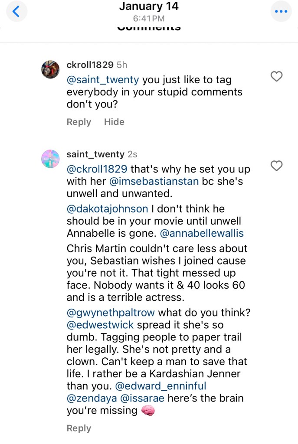The width and height of the screenshot is (298, 444).
Task: Tap the @ckroll1829 mention
Action: [x=97, y=169]
